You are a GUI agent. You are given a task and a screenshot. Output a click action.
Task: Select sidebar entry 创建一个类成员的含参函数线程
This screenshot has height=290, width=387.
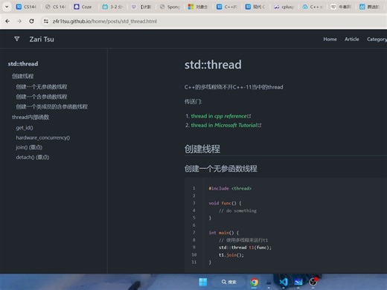[x=51, y=106]
